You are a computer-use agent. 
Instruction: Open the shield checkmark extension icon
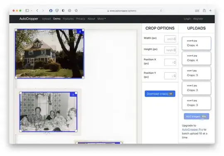click(x=57, y=10)
